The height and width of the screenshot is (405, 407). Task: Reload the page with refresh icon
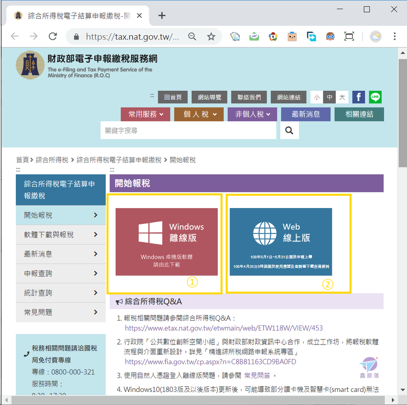click(x=53, y=36)
